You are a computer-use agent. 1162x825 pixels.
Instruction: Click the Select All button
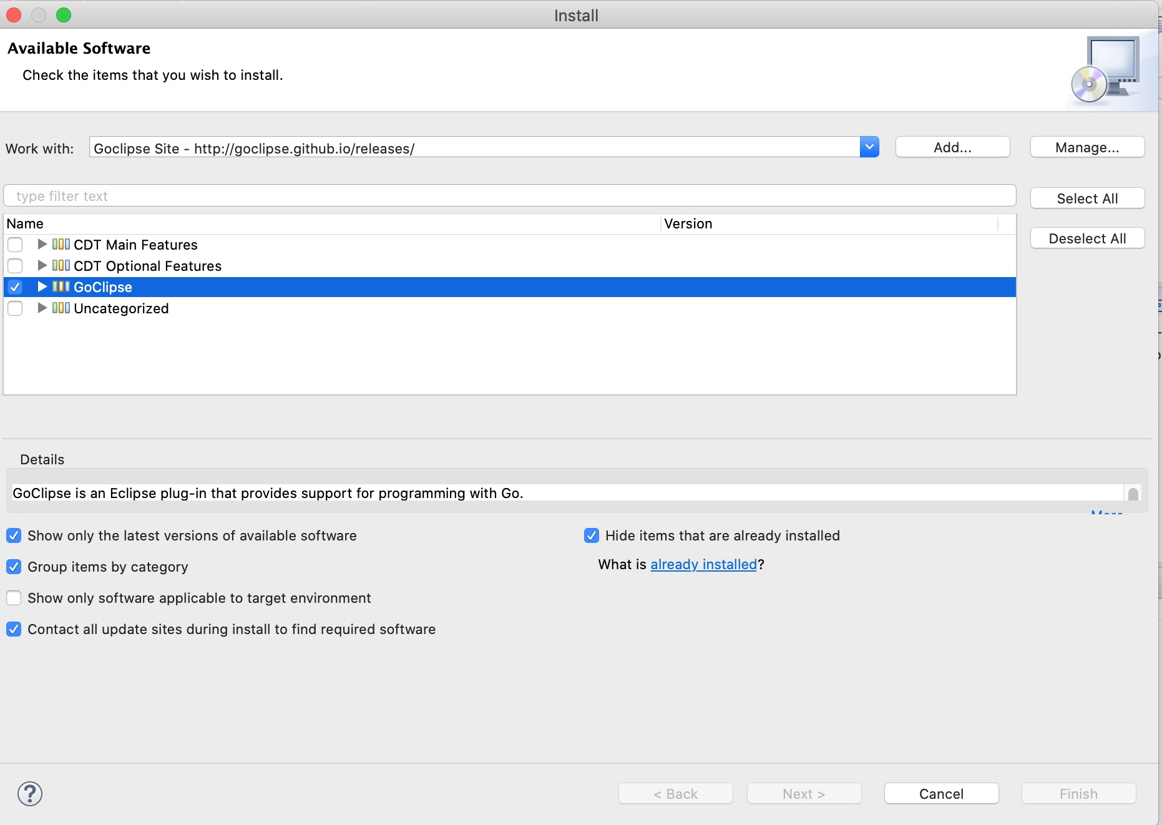[x=1086, y=198]
